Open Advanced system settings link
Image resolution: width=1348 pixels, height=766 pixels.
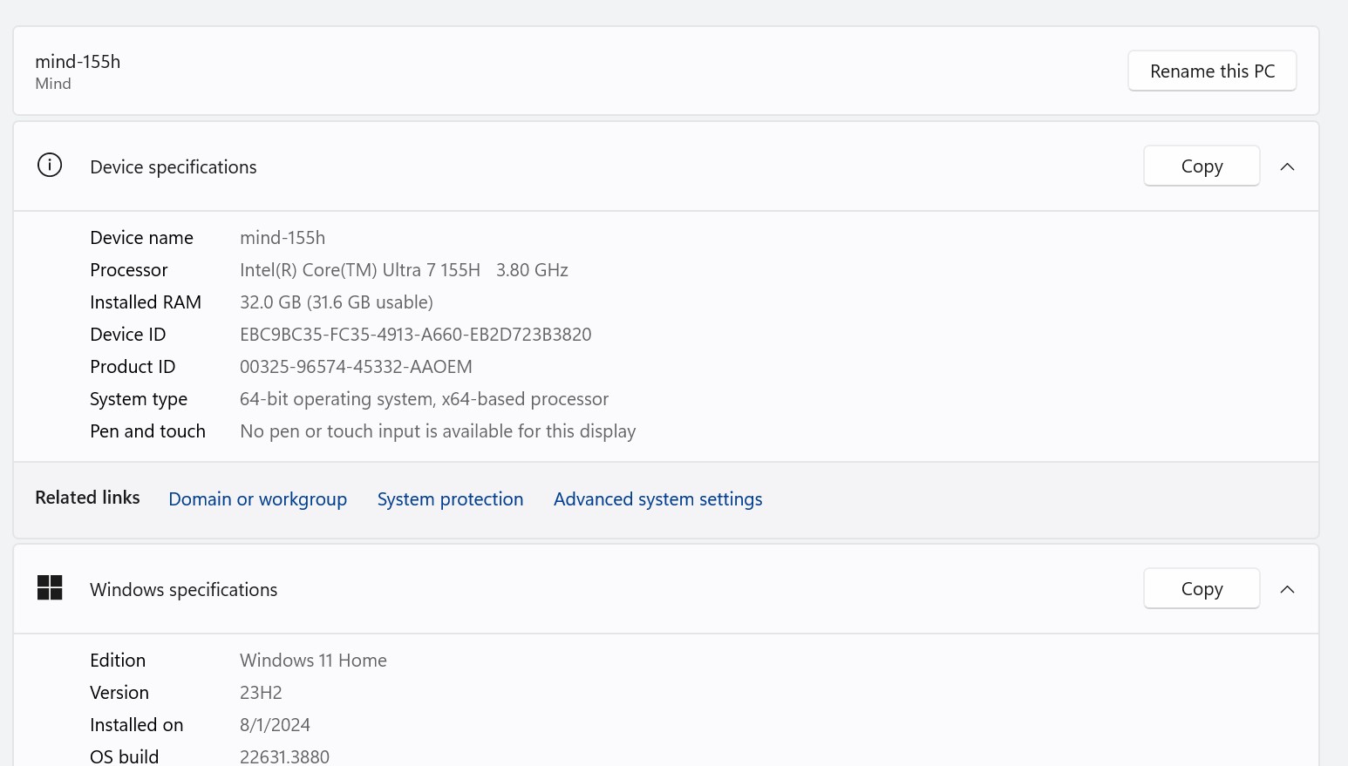point(657,499)
